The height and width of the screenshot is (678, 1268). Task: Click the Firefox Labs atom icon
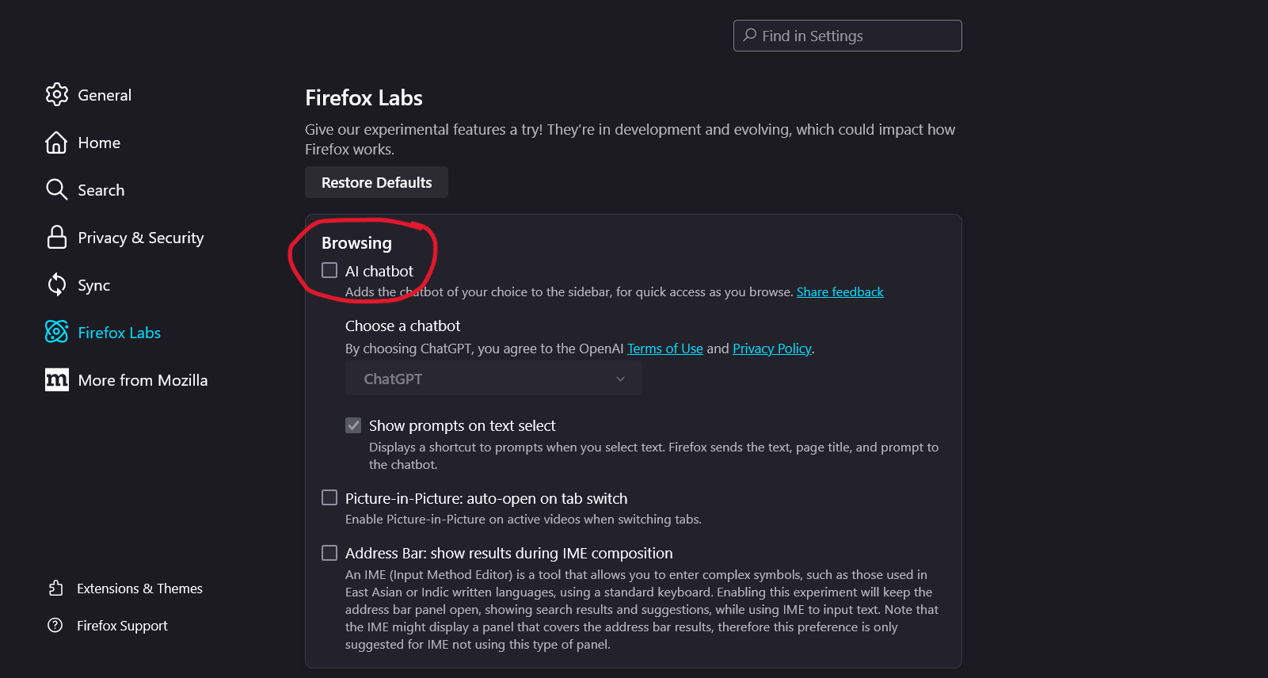point(57,333)
